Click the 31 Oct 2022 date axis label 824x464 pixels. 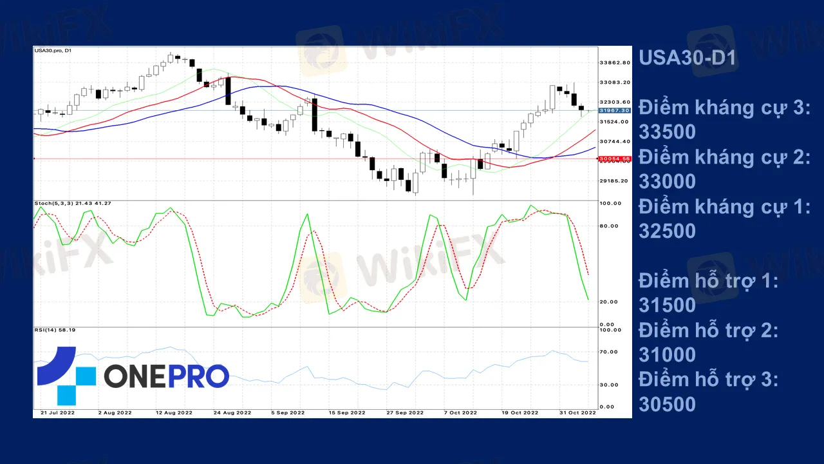[x=577, y=412]
